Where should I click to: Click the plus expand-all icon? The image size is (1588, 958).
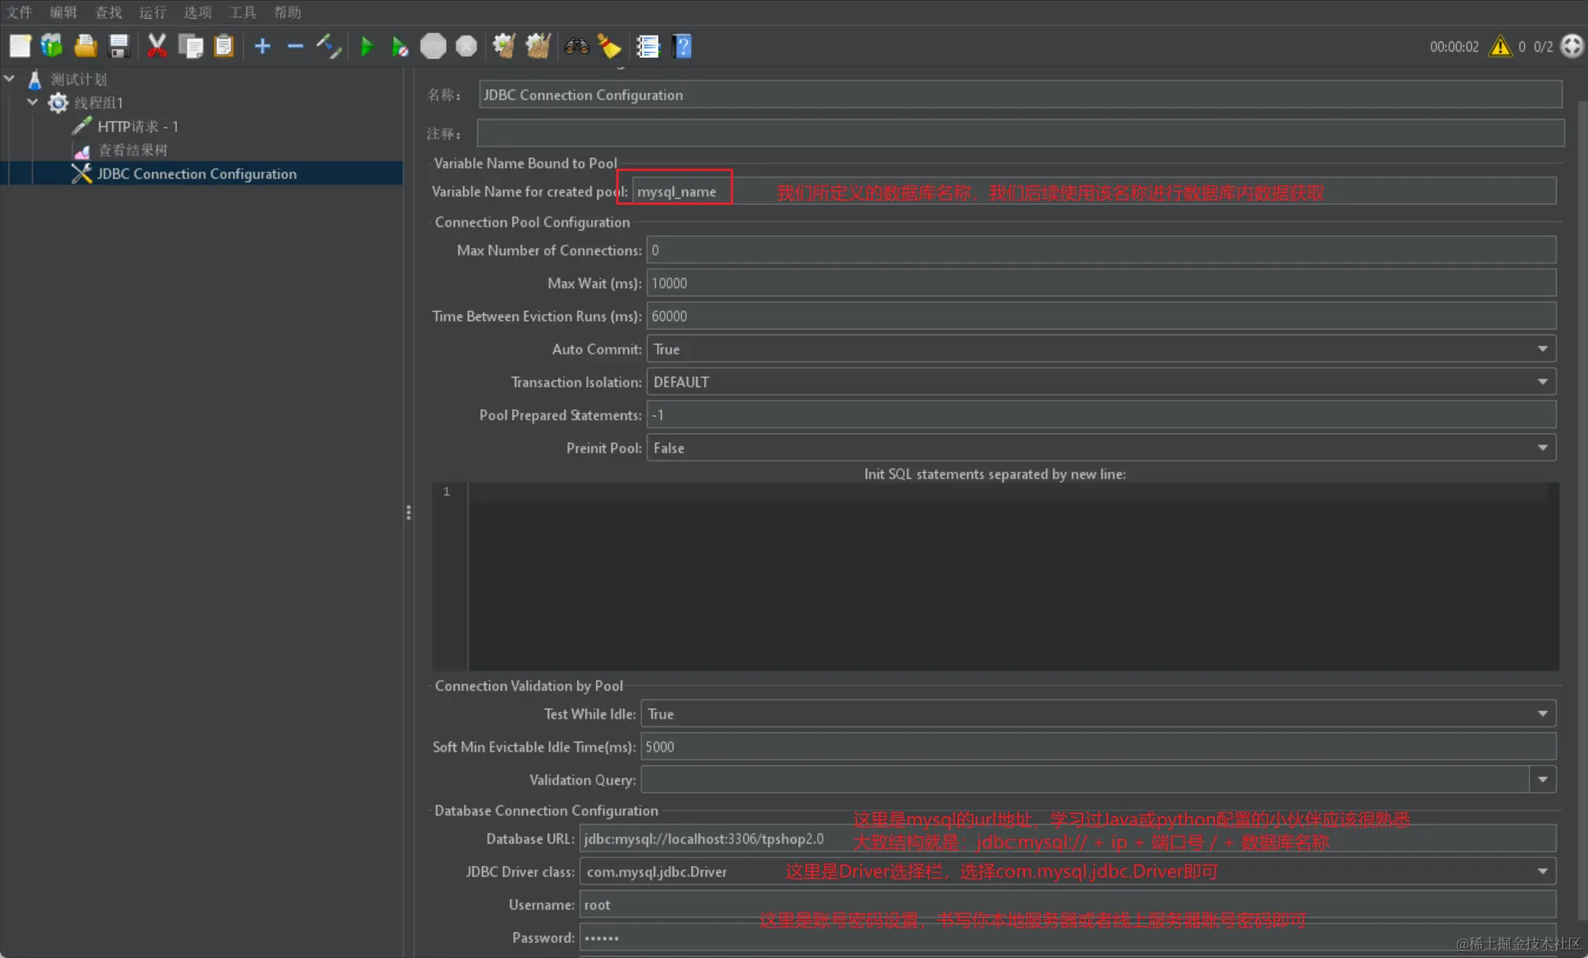click(x=262, y=46)
